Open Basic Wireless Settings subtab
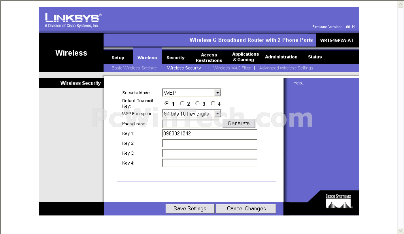 (x=134, y=68)
